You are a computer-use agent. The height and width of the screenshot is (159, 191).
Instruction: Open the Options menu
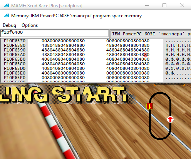click(30, 25)
